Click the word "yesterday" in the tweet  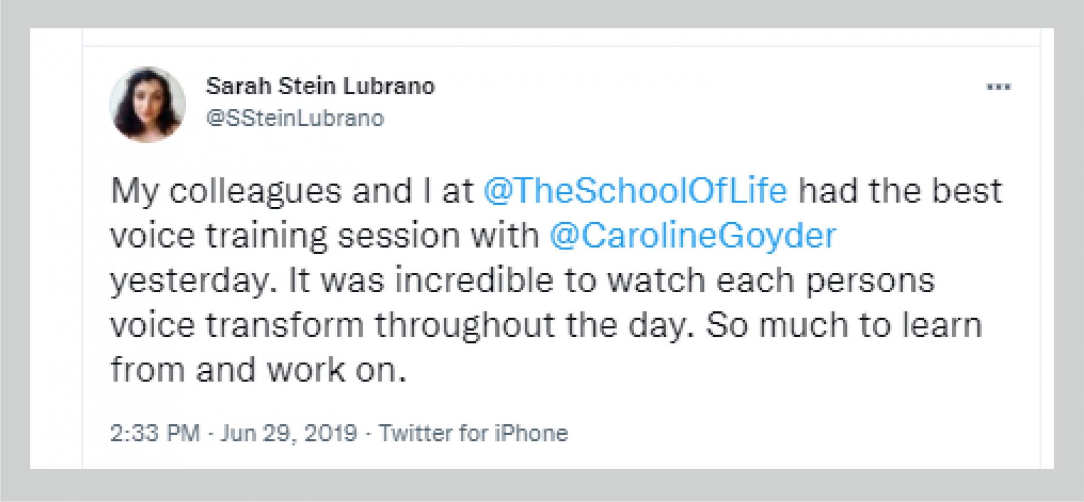click(189, 281)
